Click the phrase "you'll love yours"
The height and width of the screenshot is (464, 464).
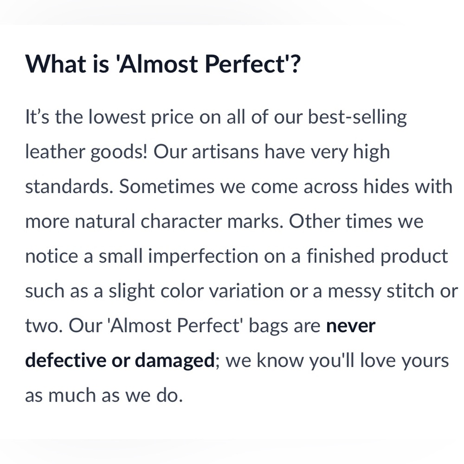click(x=379, y=361)
